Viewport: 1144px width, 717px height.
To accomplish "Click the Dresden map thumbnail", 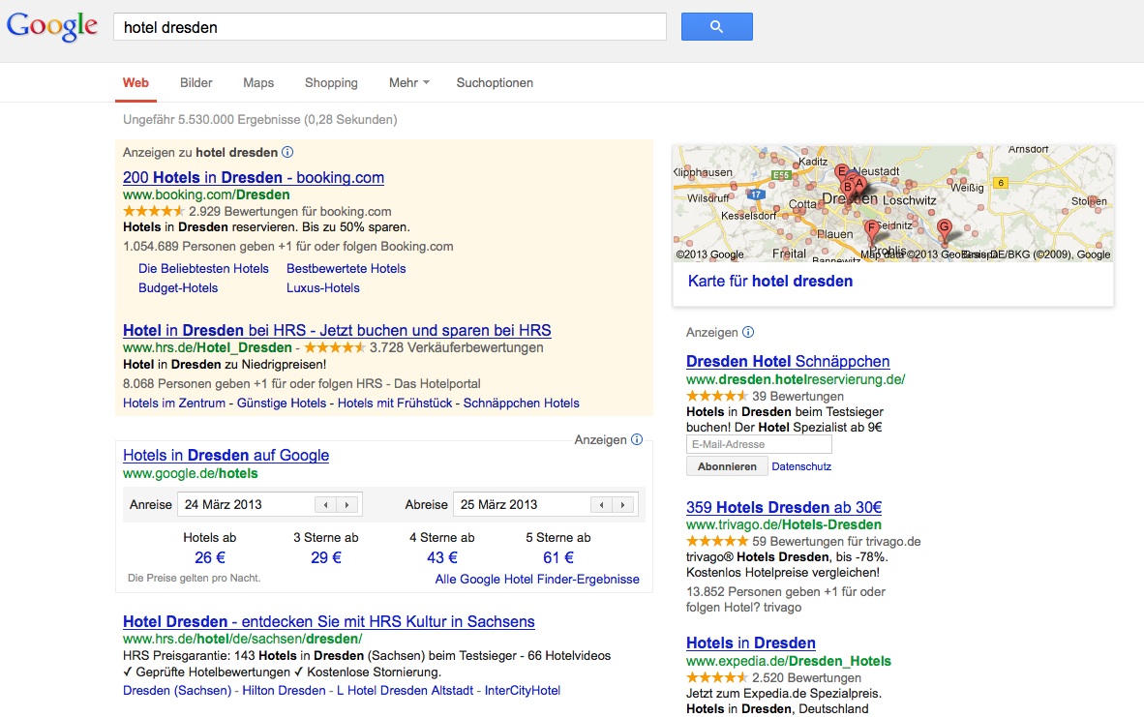I will pyautogui.click(x=893, y=203).
